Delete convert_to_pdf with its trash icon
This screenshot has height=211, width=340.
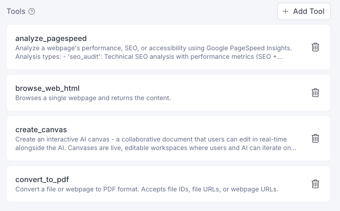pyautogui.click(x=315, y=184)
